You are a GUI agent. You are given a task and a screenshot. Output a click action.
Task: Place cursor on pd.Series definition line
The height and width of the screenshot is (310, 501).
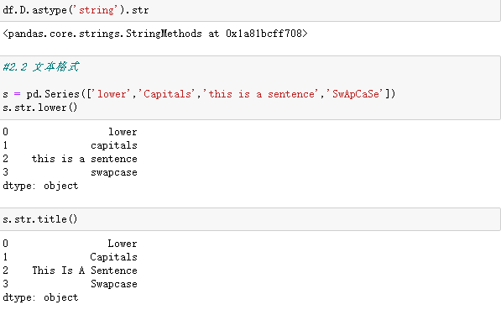pos(199,94)
